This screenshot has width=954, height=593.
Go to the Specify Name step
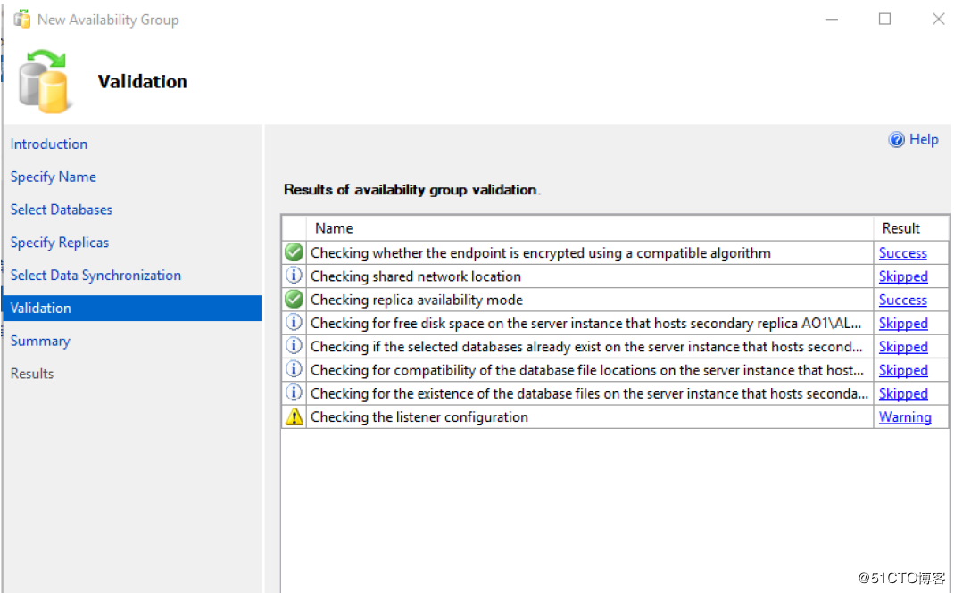(53, 177)
